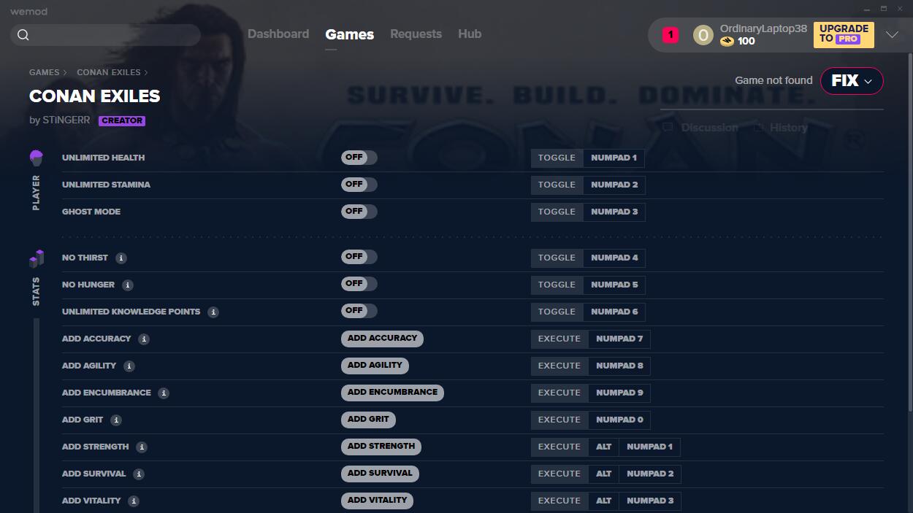Change the NUMPAD 9 hotkey
Screen dimensions: 913x513
tap(619, 393)
